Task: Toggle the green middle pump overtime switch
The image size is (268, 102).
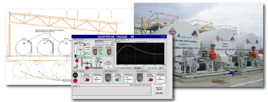Action: tap(118, 80)
